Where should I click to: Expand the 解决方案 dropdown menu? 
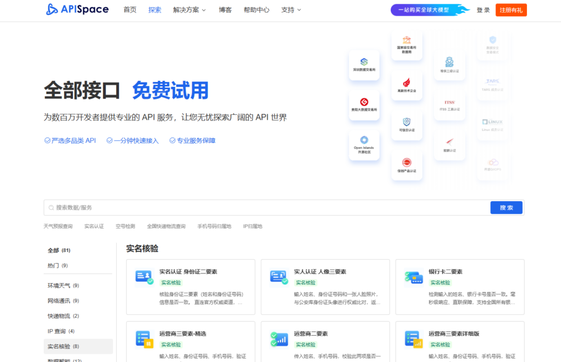tap(189, 10)
